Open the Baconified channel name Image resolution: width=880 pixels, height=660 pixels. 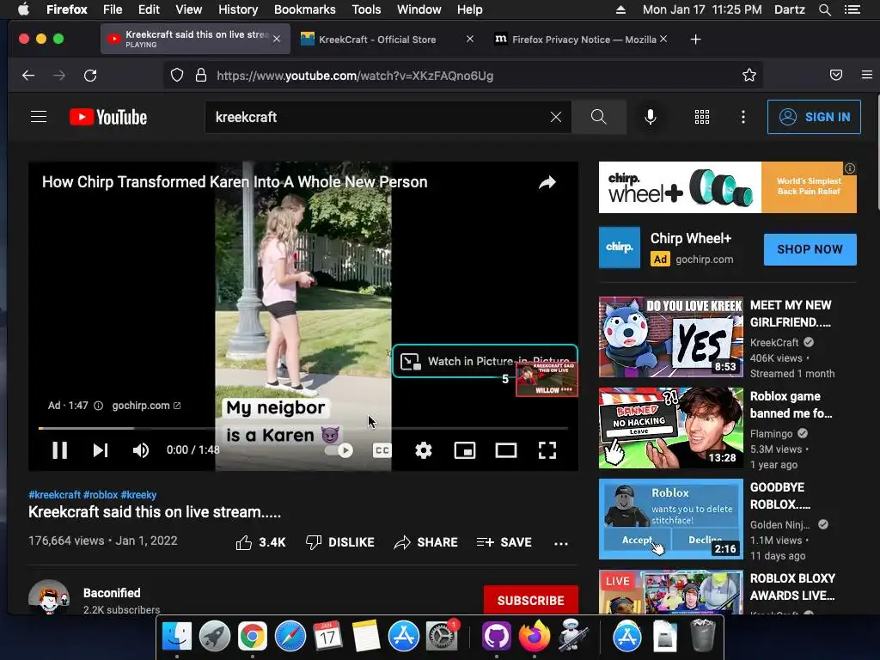[112, 593]
